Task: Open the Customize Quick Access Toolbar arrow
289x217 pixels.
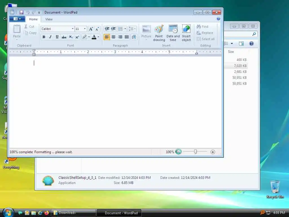Action: (x=39, y=12)
